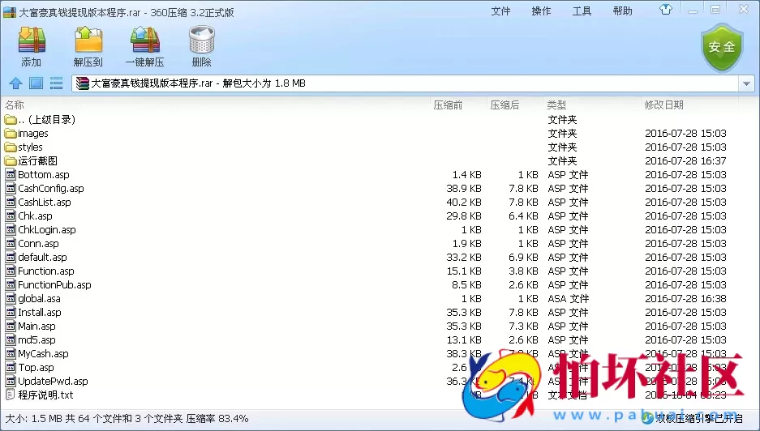760x431 pixels.
Task: Select the Install.asp file name
Action: pos(40,313)
